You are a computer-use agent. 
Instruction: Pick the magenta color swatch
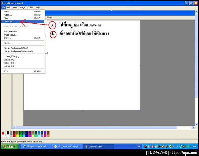pyautogui.click(x=30, y=135)
